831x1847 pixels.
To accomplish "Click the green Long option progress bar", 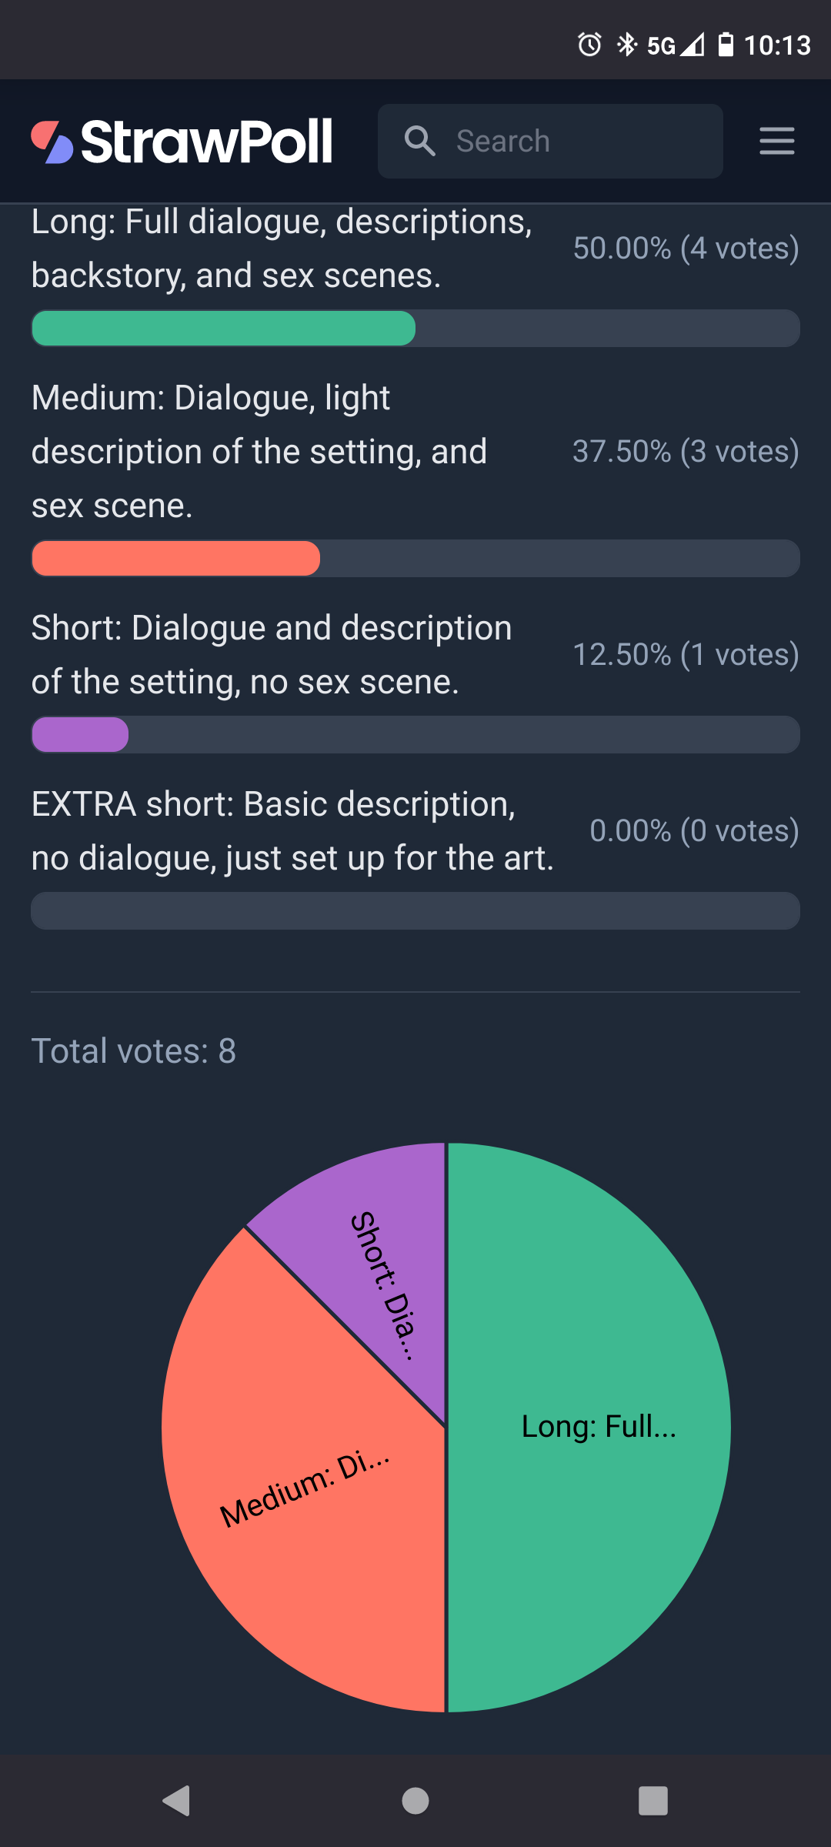I will pyautogui.click(x=223, y=329).
